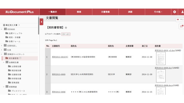Open the 文書登録 tab
Image resolution: width=184 pixels, height=103 pixels.
click(106, 12)
